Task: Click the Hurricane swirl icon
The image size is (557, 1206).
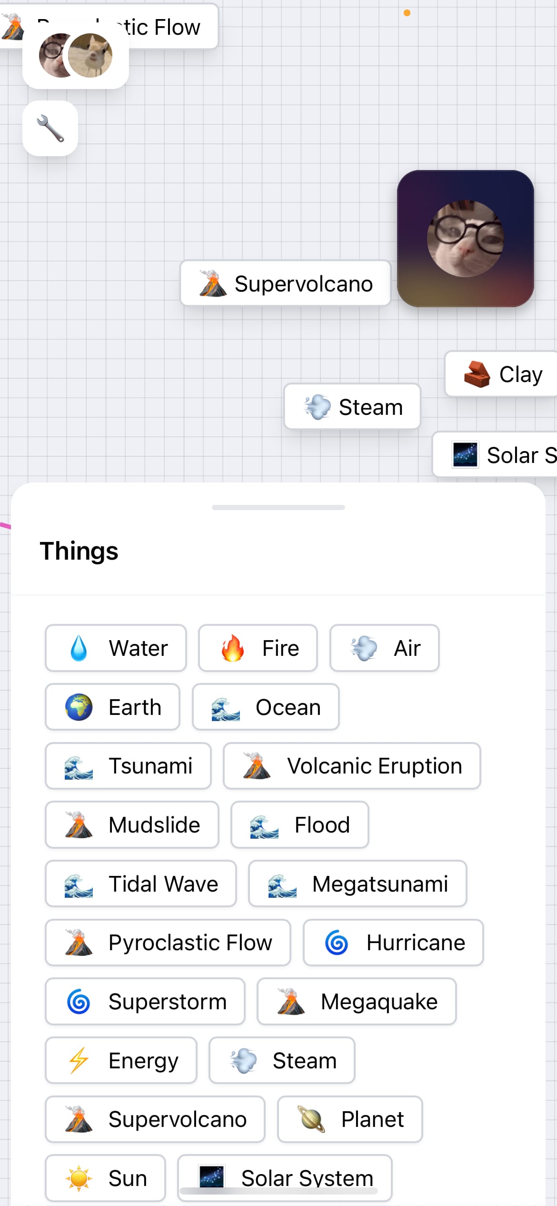Action: click(x=337, y=943)
